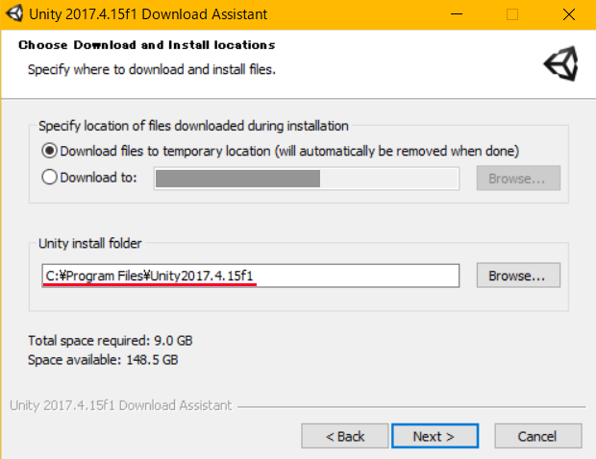The height and width of the screenshot is (459, 596).
Task: Click the Download to path field
Action: [307, 179]
